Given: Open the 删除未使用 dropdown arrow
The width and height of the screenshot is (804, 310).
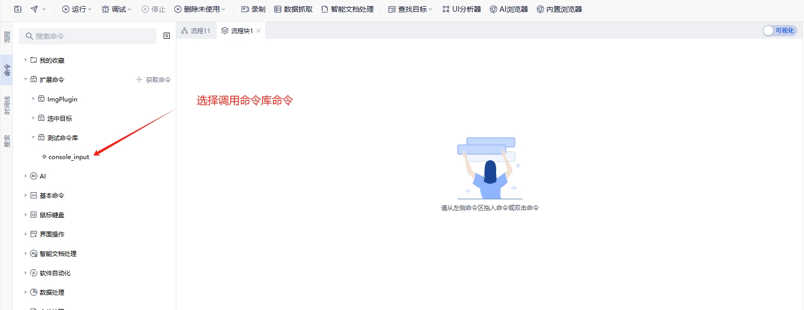Looking at the screenshot, I should [x=223, y=9].
